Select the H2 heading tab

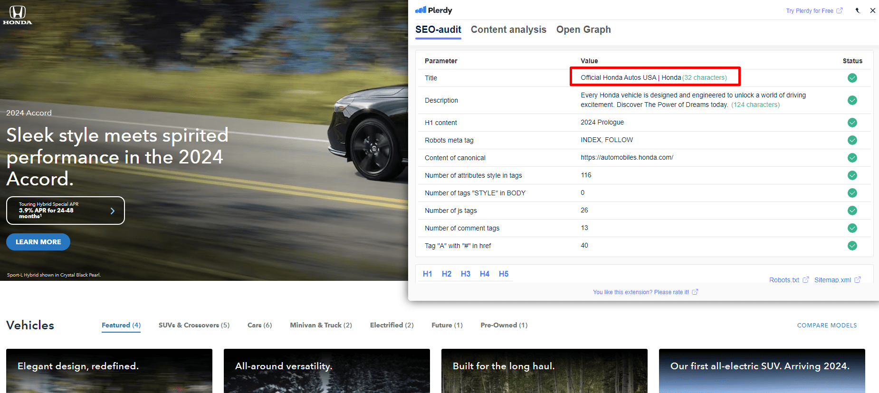point(447,274)
